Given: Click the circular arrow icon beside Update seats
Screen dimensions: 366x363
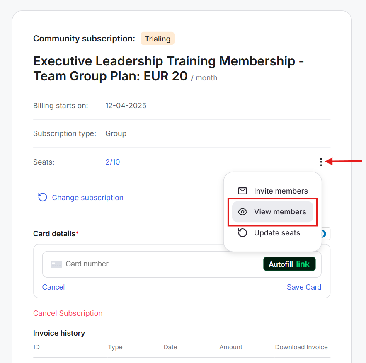Looking at the screenshot, I should 242,233.
